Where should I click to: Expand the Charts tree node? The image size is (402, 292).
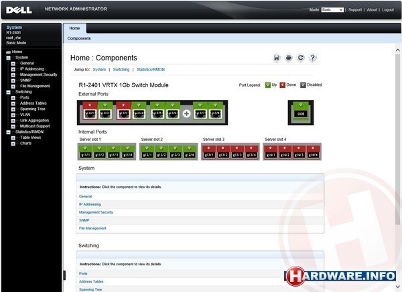pos(13,144)
